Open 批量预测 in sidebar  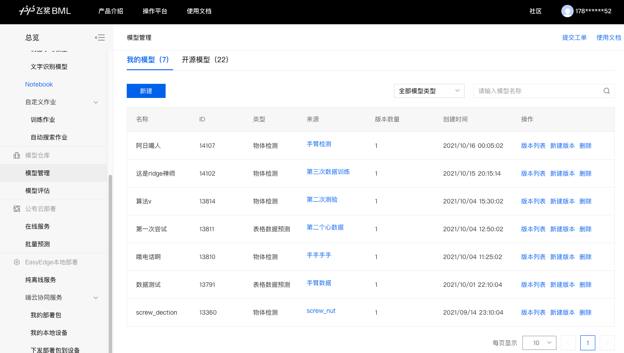(38, 244)
